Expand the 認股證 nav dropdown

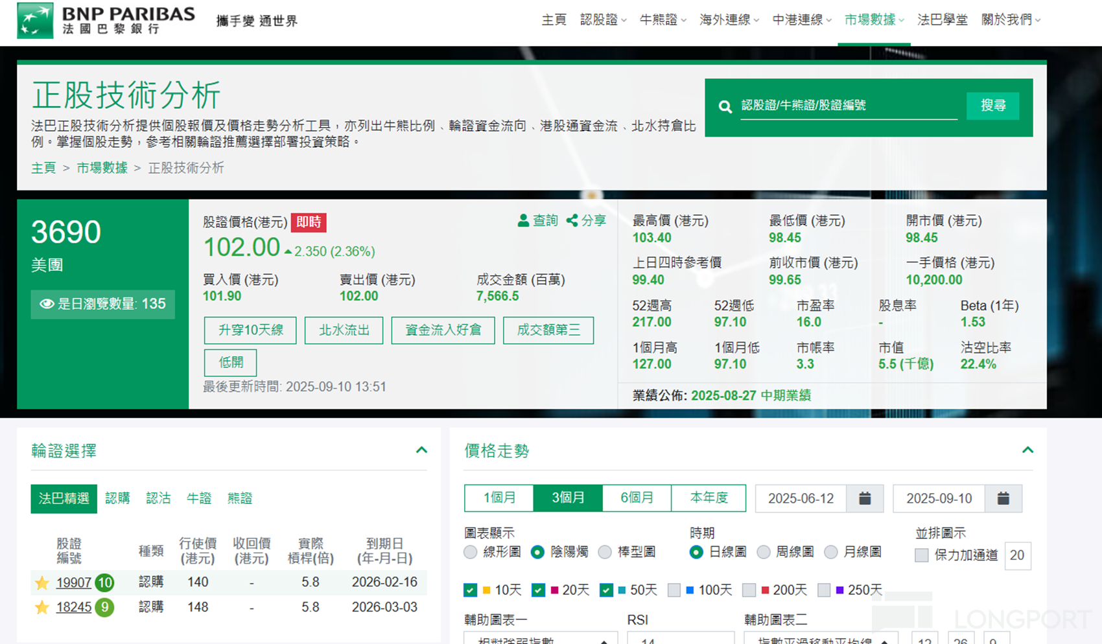(603, 20)
